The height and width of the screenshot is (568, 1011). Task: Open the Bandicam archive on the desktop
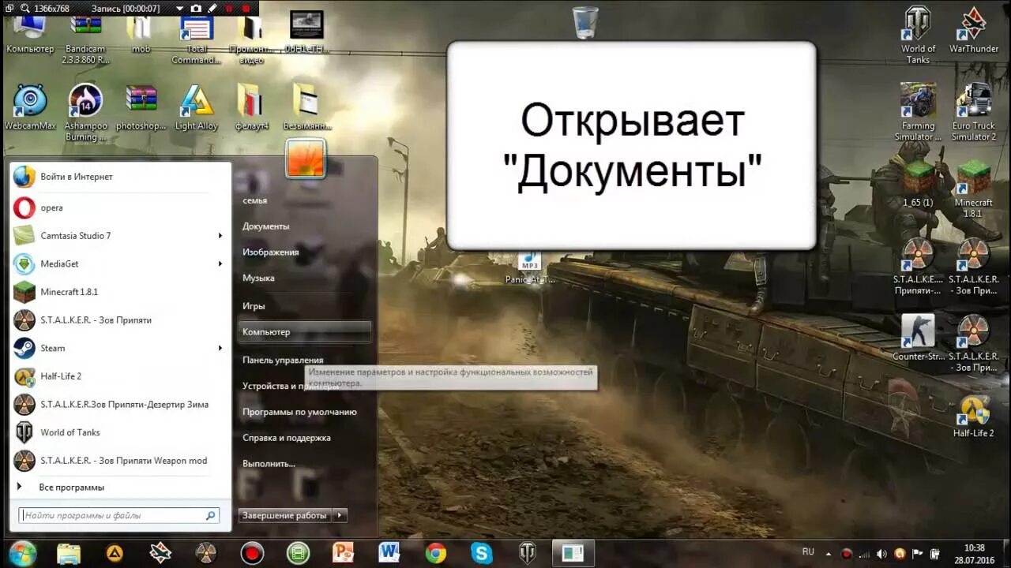[x=85, y=38]
